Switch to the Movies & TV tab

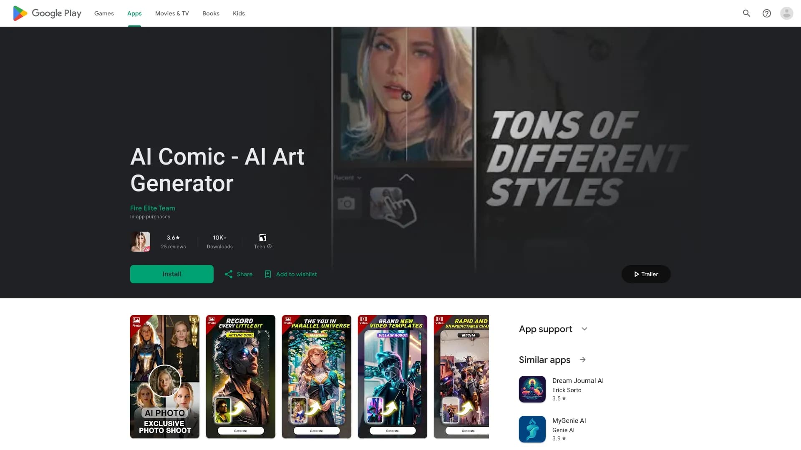[x=171, y=13]
